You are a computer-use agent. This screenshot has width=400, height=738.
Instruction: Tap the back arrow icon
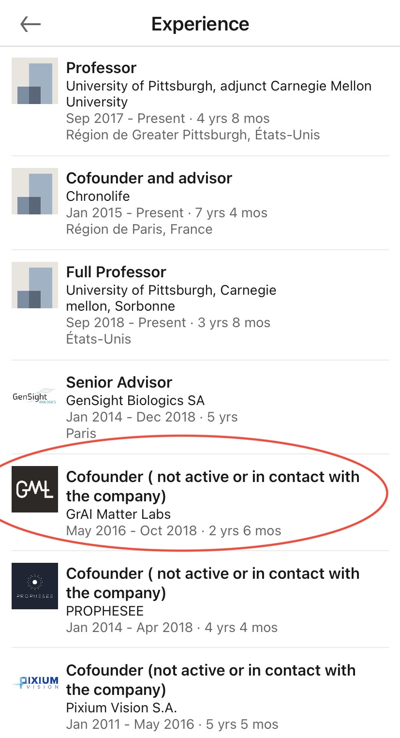click(x=30, y=24)
